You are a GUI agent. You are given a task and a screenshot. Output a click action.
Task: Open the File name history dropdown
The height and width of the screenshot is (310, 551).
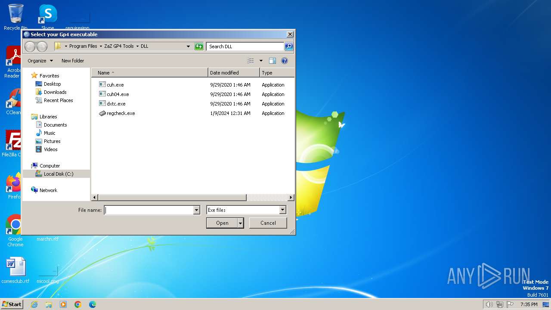pos(197,210)
